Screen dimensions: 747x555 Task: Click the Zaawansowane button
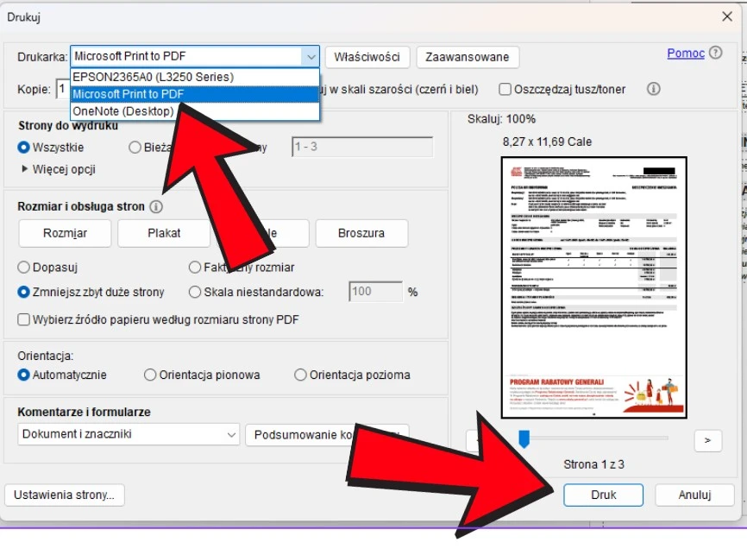[x=467, y=57]
